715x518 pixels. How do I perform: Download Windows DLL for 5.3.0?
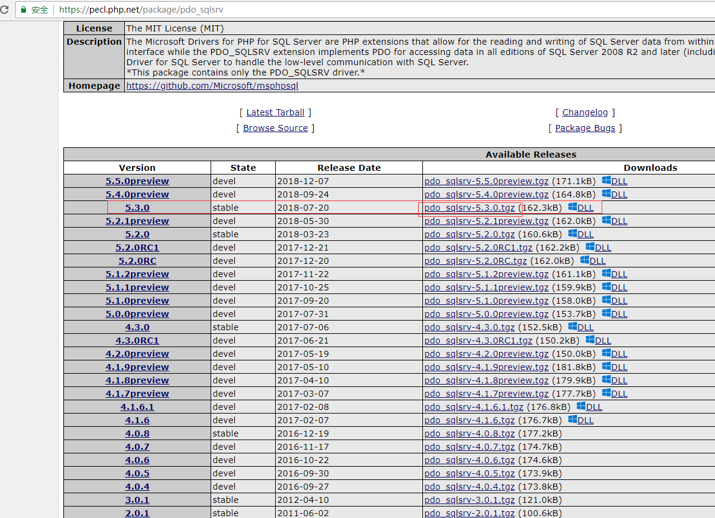580,207
